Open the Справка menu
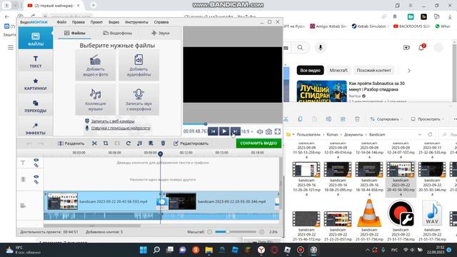The height and width of the screenshot is (257, 457). pyautogui.click(x=161, y=22)
